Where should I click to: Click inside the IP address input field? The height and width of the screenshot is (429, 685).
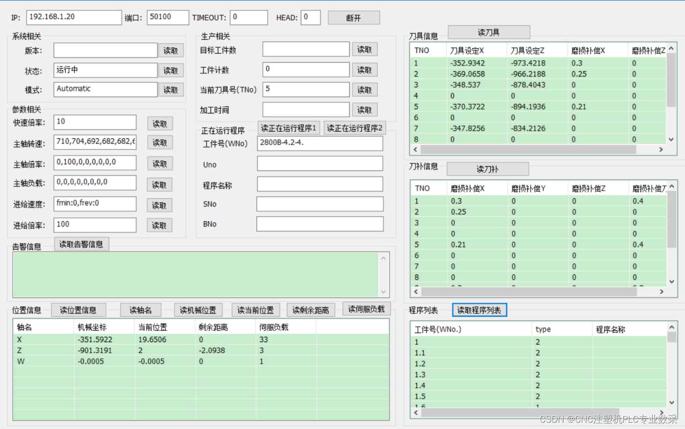pyautogui.click(x=73, y=17)
